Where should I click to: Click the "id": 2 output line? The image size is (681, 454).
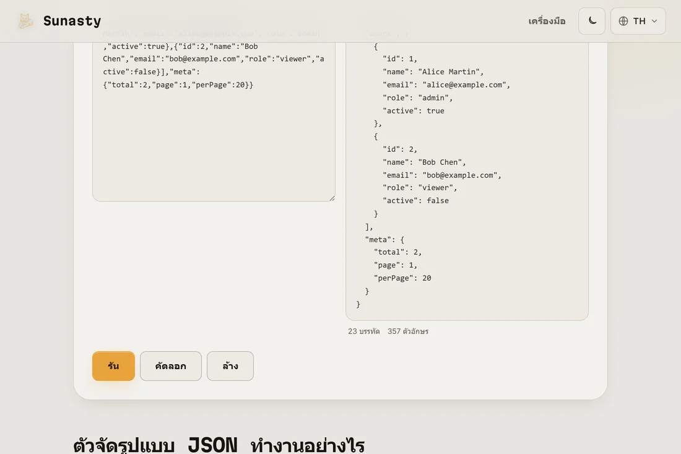tap(399, 149)
